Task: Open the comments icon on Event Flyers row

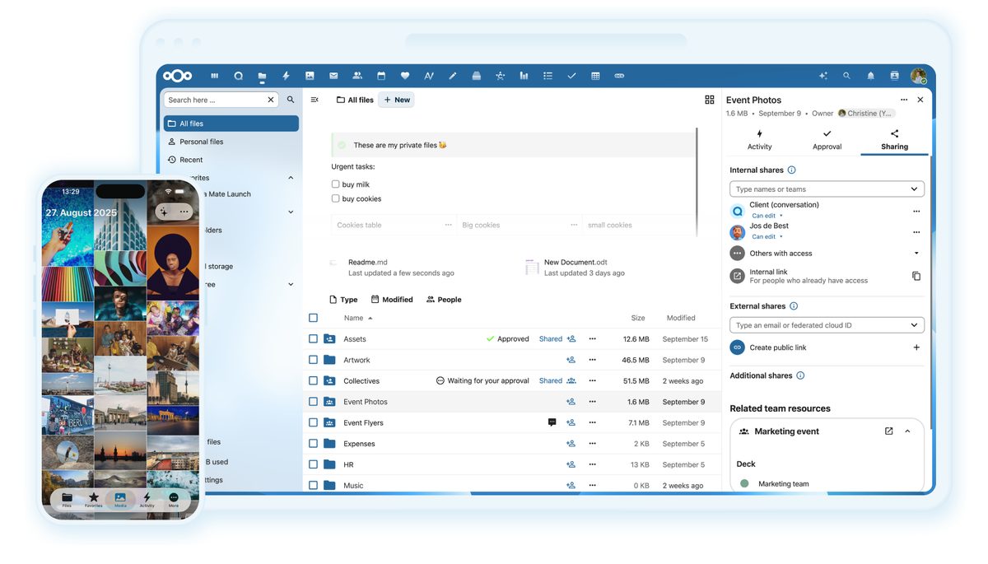Action: (552, 422)
